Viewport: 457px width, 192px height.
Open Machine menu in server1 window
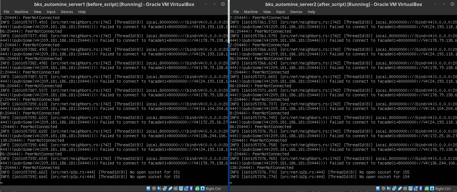(21, 12)
